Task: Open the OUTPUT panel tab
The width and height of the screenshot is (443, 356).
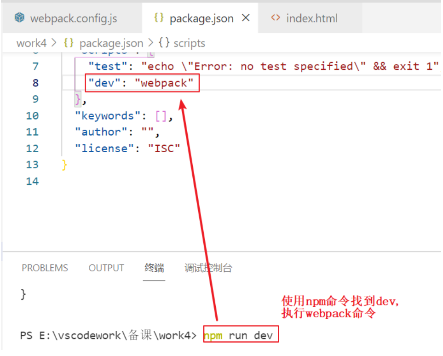Action: click(x=106, y=268)
